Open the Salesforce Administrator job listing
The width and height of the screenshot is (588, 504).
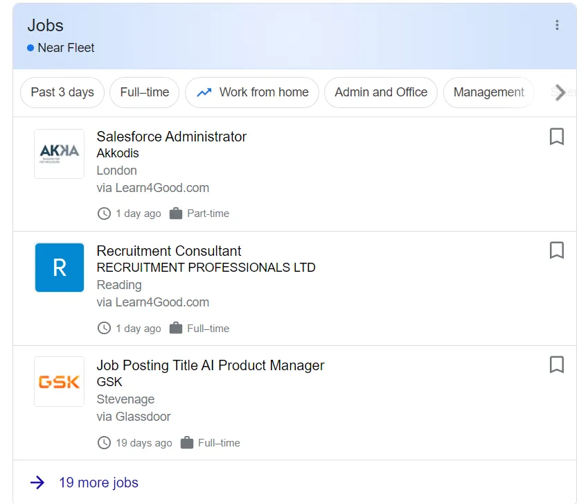(x=171, y=137)
